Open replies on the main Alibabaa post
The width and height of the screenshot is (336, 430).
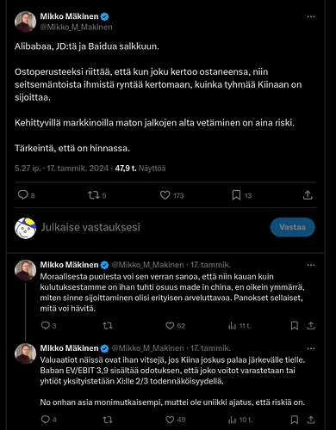(x=26, y=195)
